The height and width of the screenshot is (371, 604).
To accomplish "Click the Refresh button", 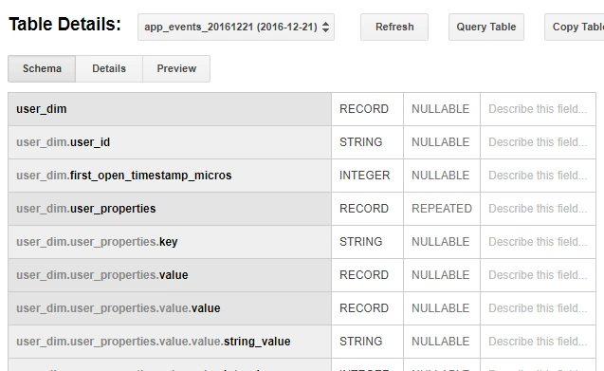I will click(394, 27).
